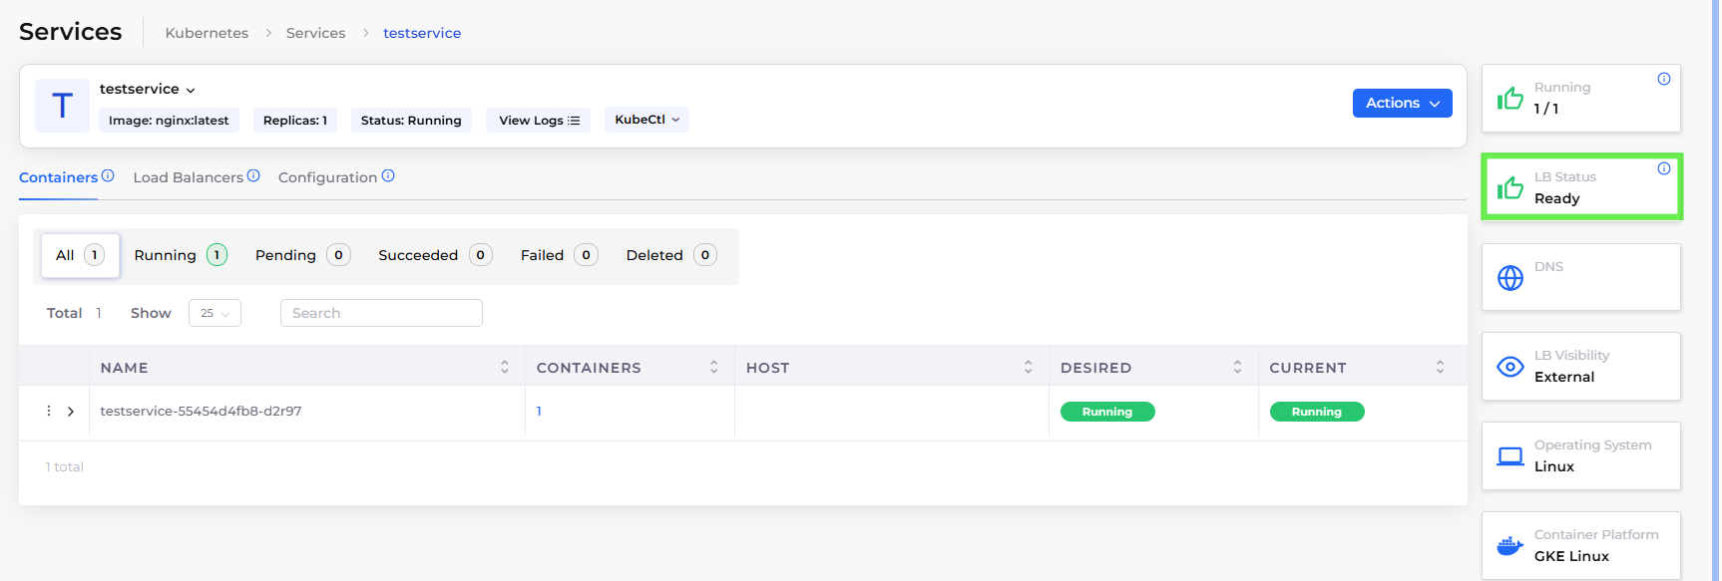The height and width of the screenshot is (581, 1722).
Task: Click the Container Platform docker icon
Action: (1510, 546)
